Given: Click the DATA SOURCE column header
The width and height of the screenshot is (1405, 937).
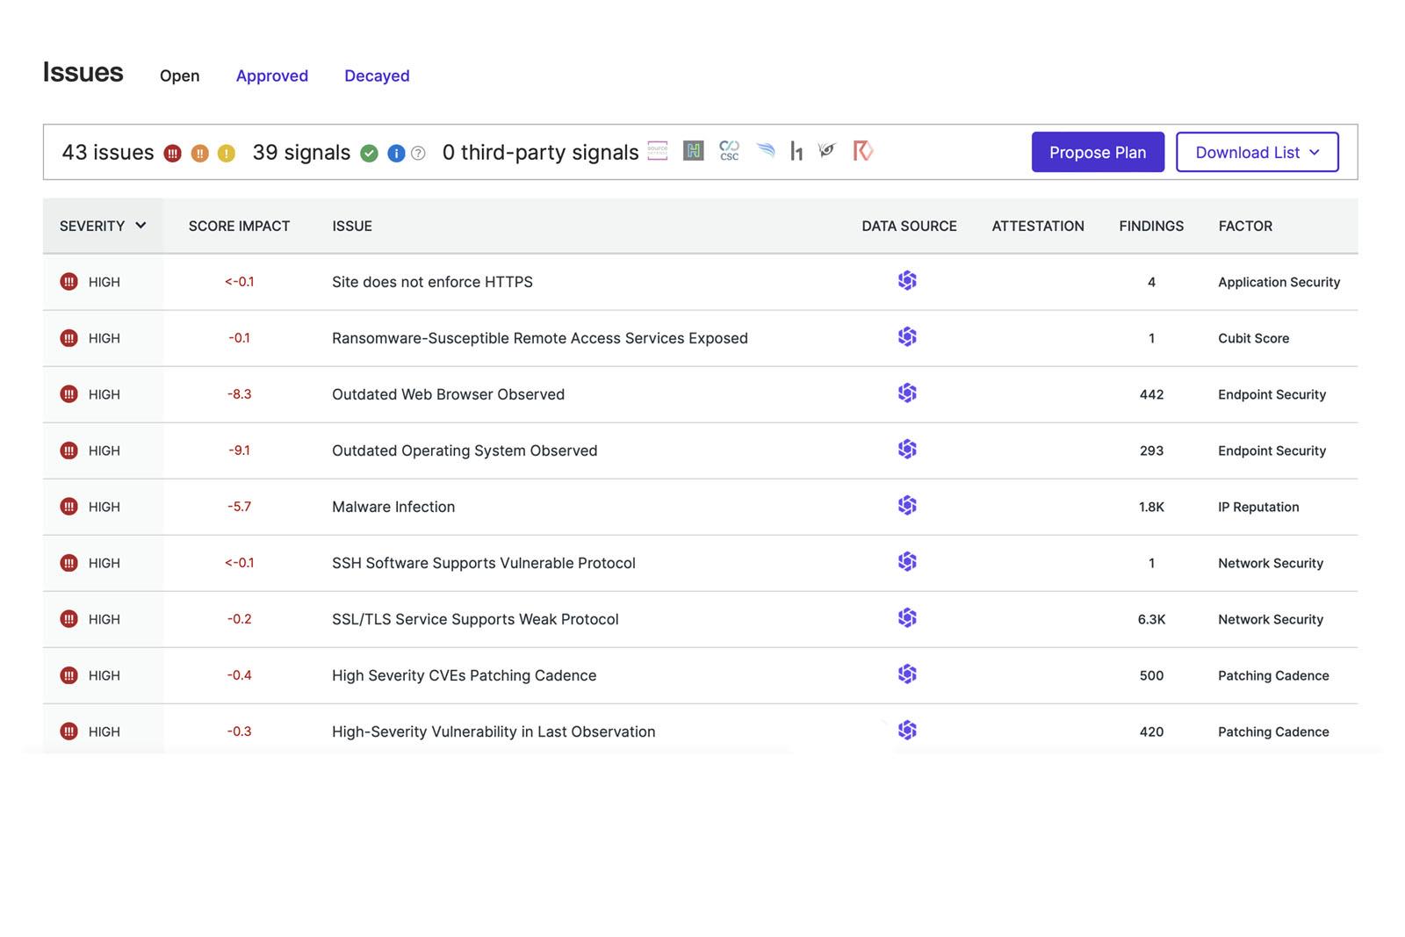Looking at the screenshot, I should [909, 226].
